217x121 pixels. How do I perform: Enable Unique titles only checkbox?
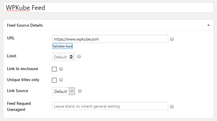[54, 80]
